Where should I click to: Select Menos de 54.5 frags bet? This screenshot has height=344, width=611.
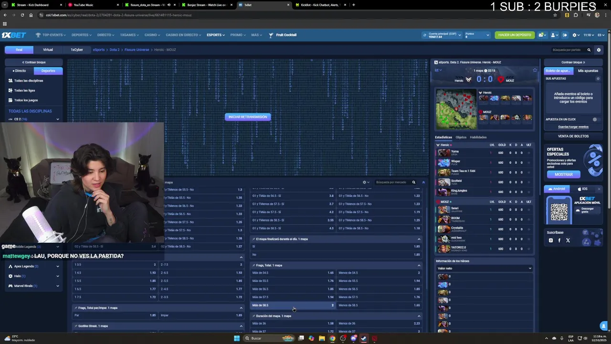click(379, 273)
